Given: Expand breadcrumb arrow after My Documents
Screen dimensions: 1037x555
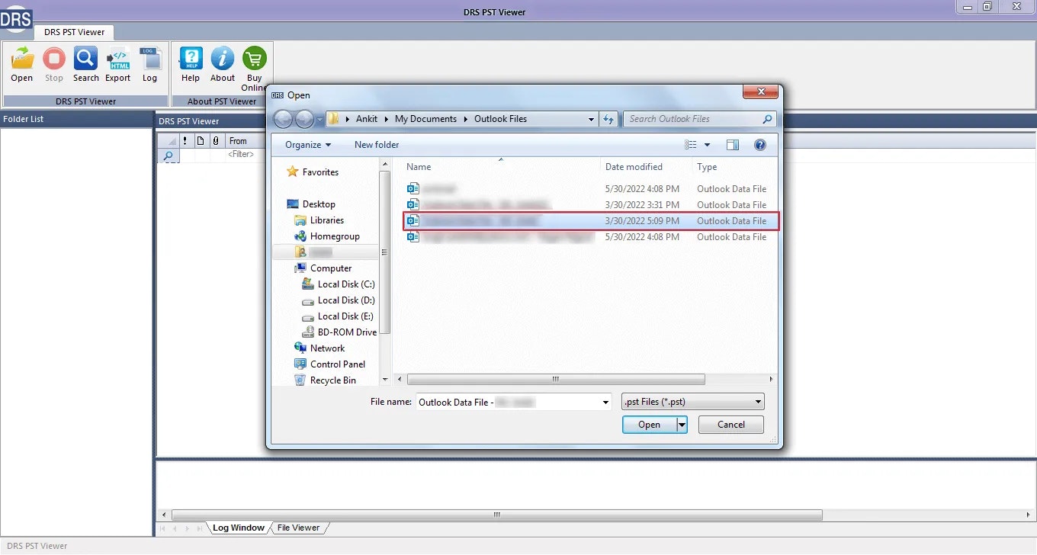Looking at the screenshot, I should (465, 119).
